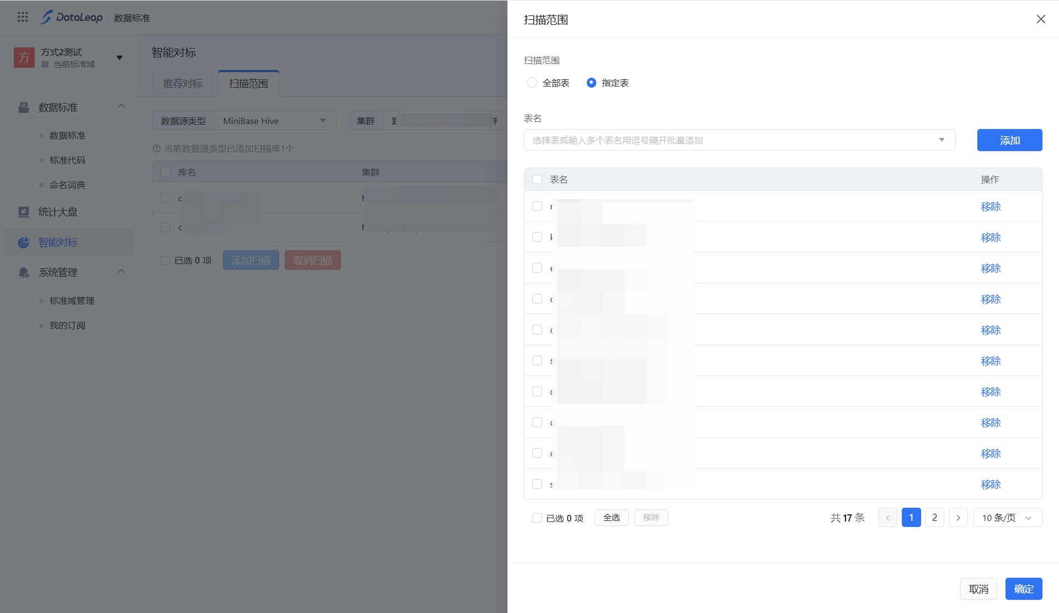Go to next page of tables
Screen dimensions: 1059x613
click(x=958, y=518)
